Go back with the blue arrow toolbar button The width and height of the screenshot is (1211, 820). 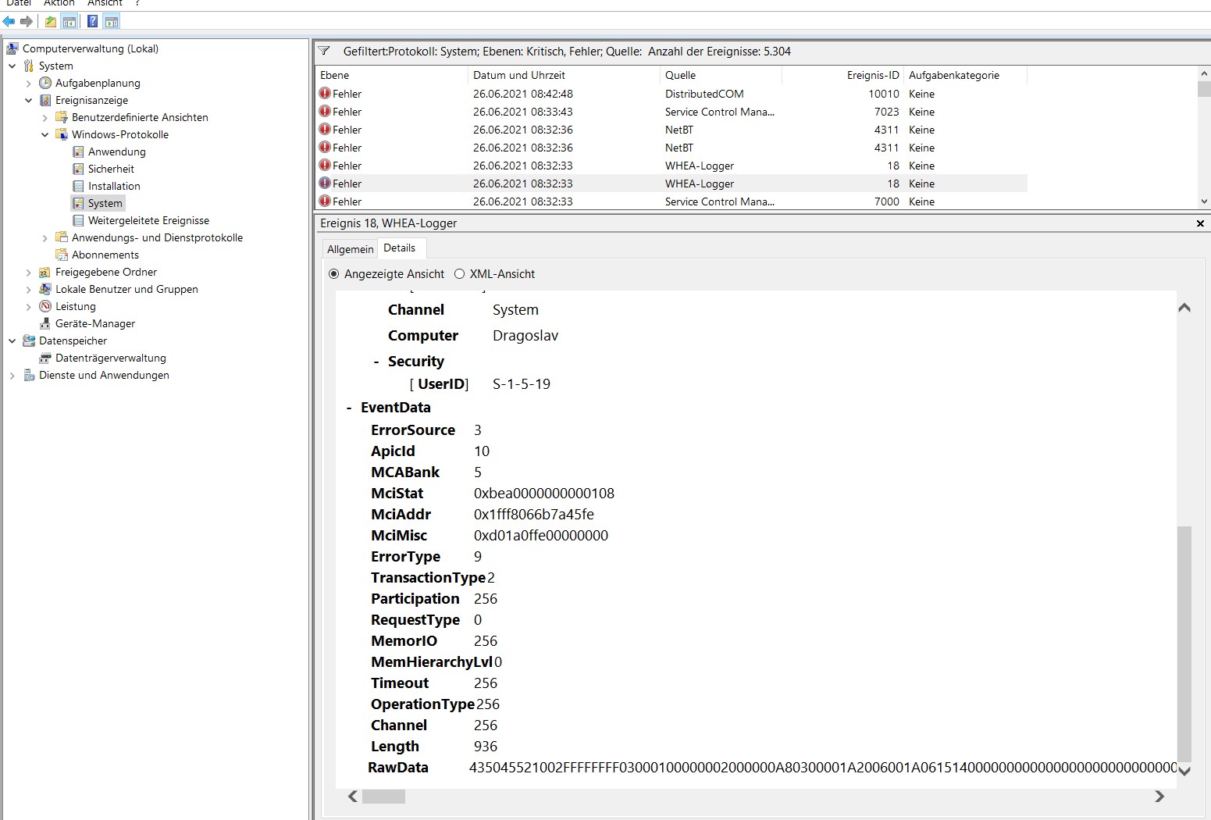9,22
